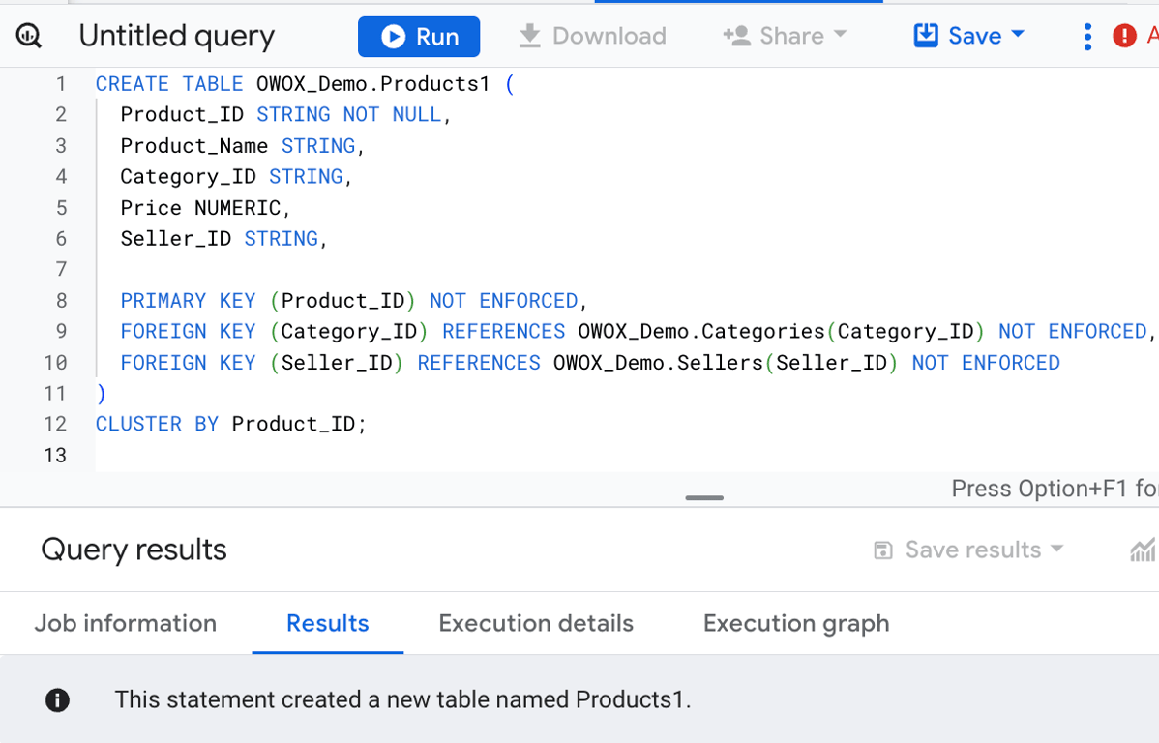
Task: Click the CLUSTER BY Product_ID line
Action: click(x=230, y=424)
